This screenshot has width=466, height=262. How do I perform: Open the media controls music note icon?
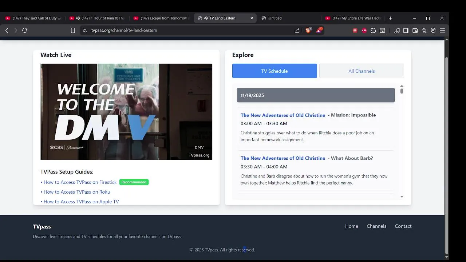point(397,31)
